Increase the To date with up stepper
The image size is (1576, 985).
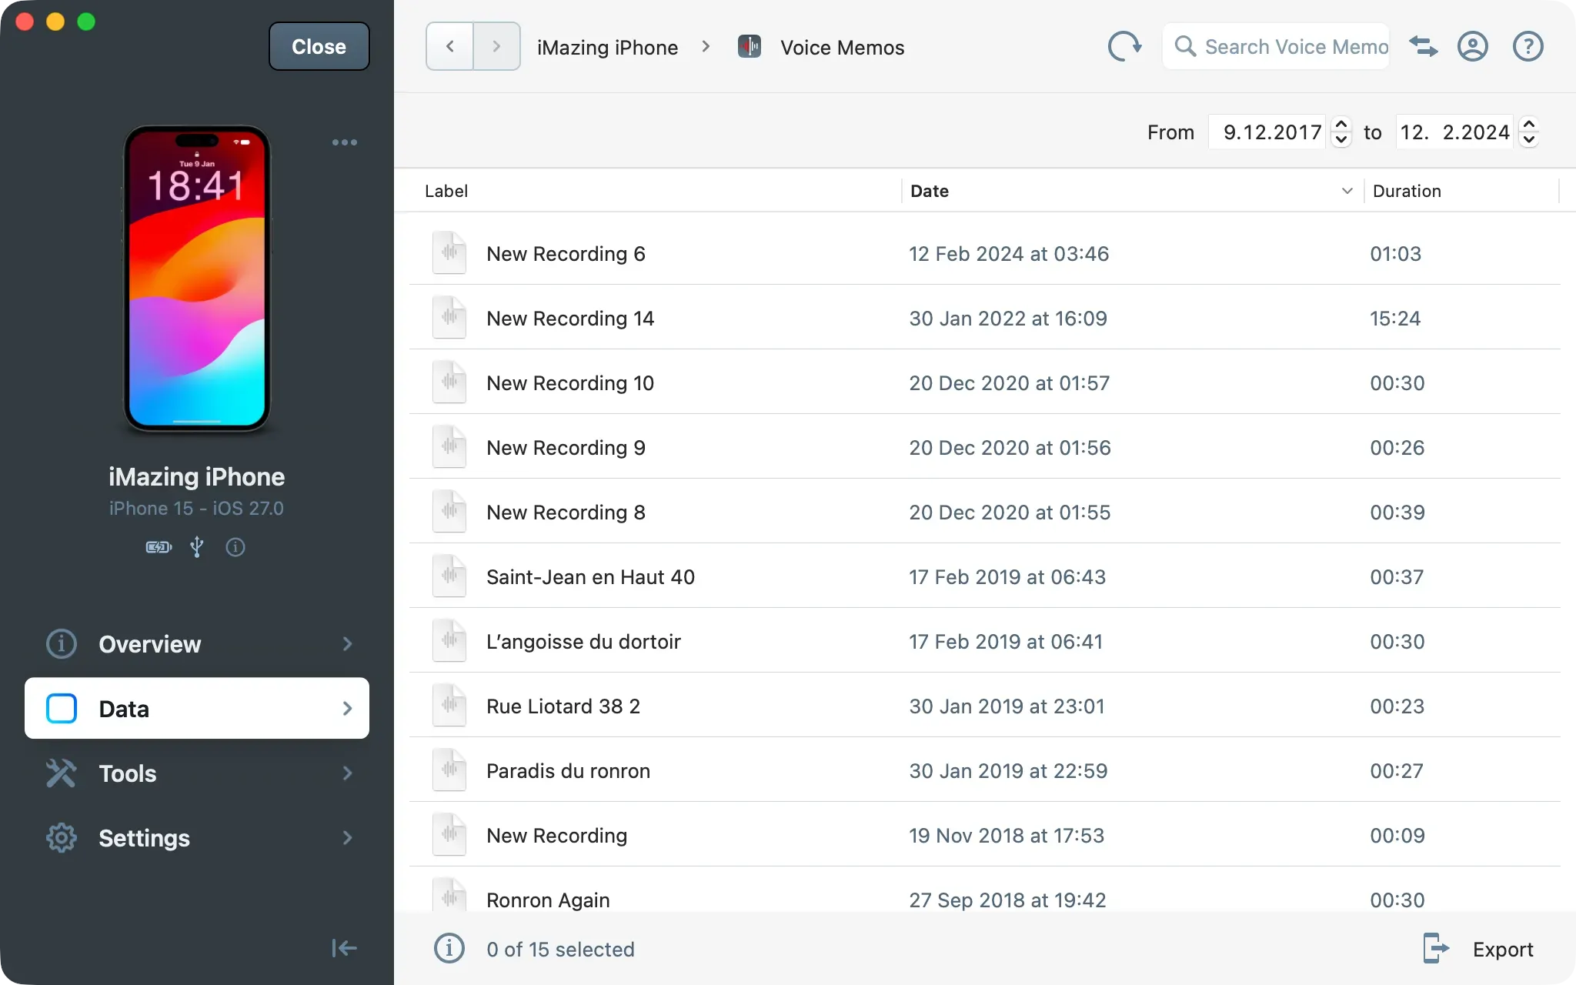(1529, 124)
